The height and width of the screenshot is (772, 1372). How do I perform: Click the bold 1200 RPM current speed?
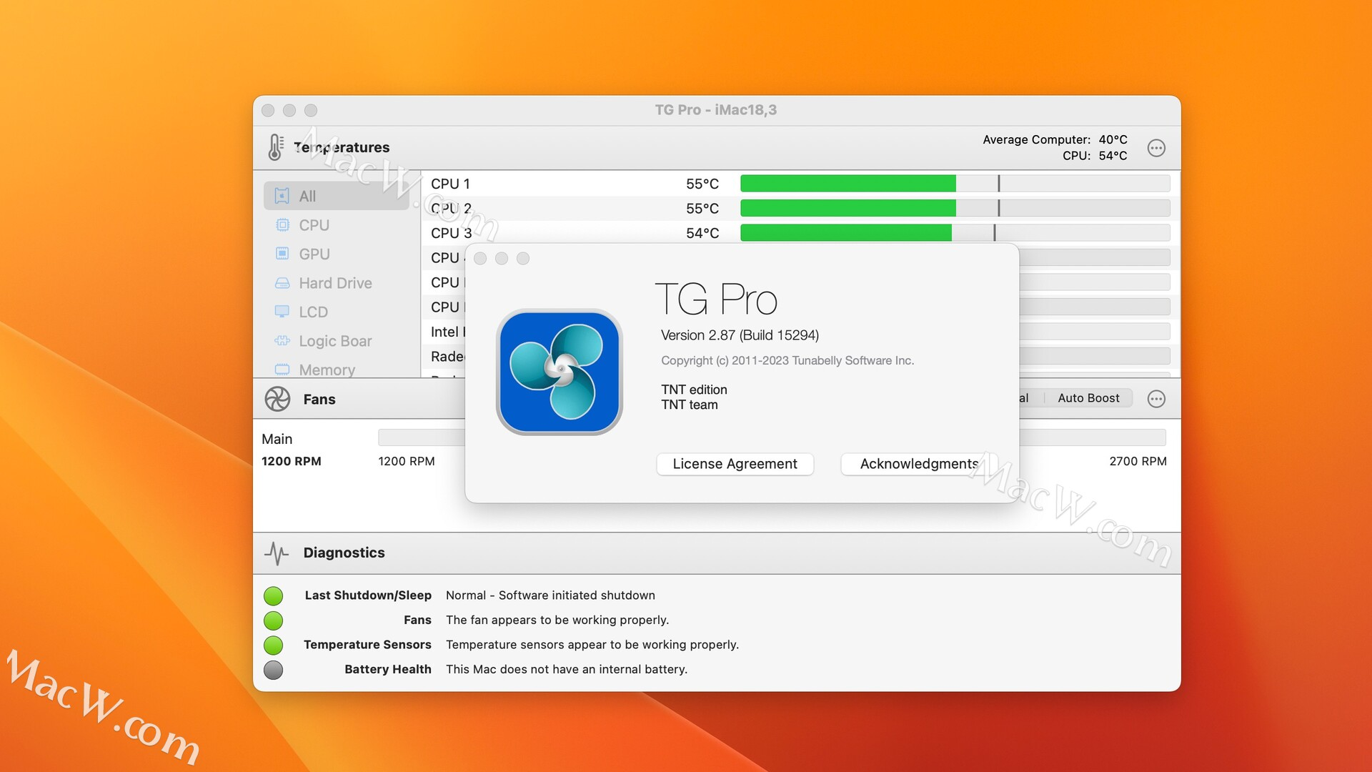click(292, 461)
